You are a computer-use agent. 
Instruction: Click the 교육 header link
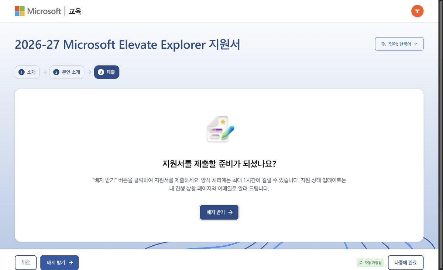(x=75, y=11)
